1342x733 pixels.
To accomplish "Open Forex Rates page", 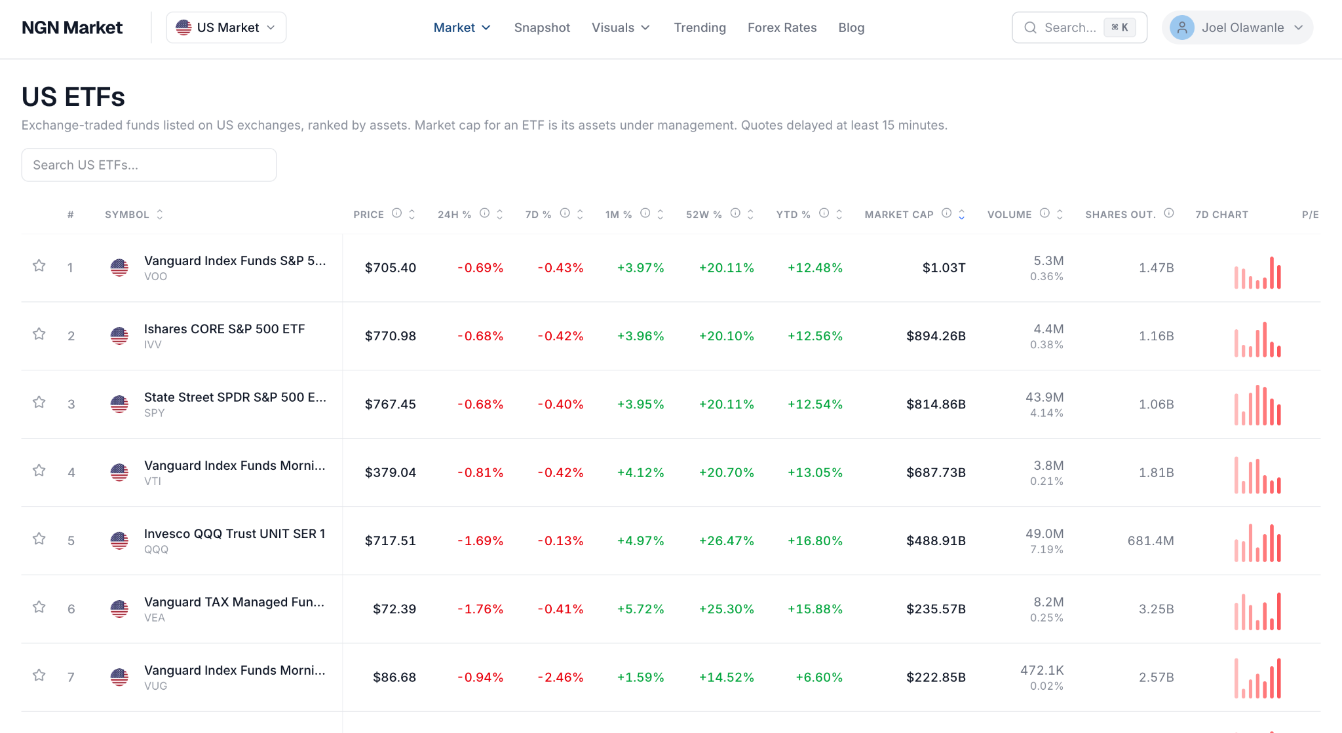I will (782, 27).
